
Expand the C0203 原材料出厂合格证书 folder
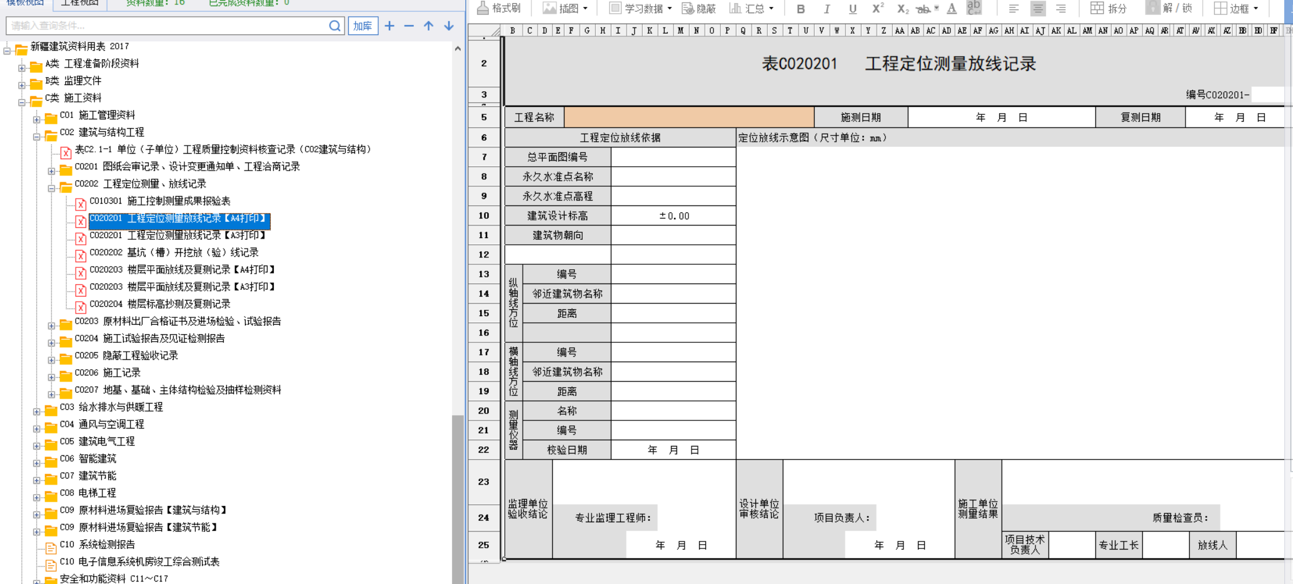pos(52,325)
